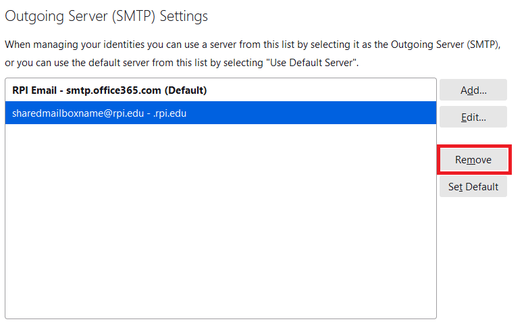Click the smtp.office365.com text in the list
The height and width of the screenshot is (332, 526).
point(113,90)
